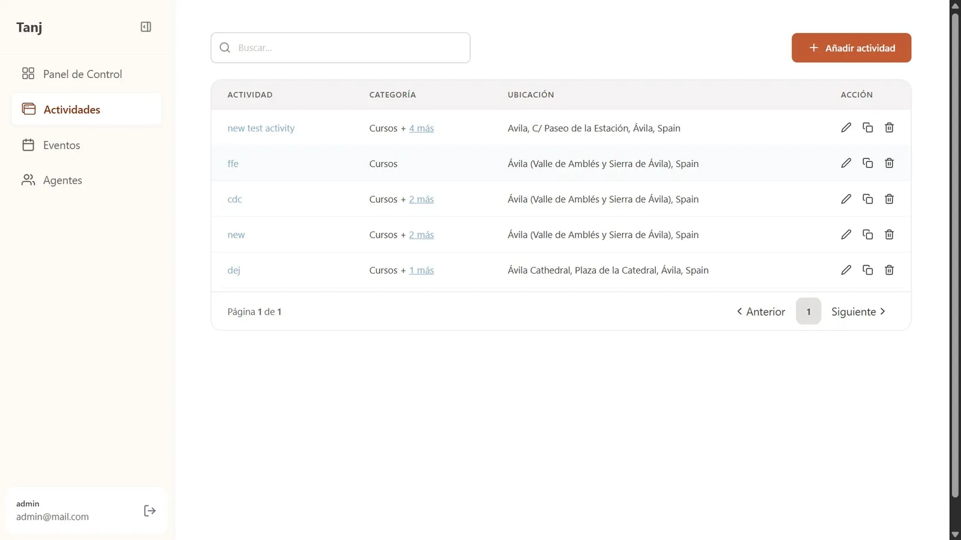Screen dimensions: 961x540
Task: Focus the Buscar search field
Action: 341,48
